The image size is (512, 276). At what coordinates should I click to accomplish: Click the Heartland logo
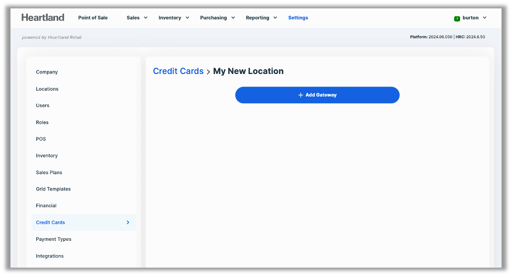(43, 17)
